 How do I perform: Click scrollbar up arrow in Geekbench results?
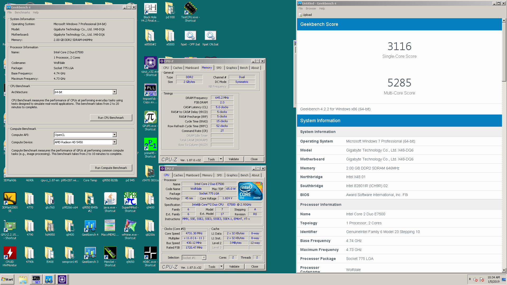click(504, 20)
